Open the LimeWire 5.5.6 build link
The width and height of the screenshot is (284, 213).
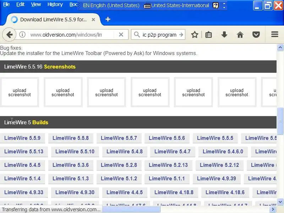tap(167, 138)
